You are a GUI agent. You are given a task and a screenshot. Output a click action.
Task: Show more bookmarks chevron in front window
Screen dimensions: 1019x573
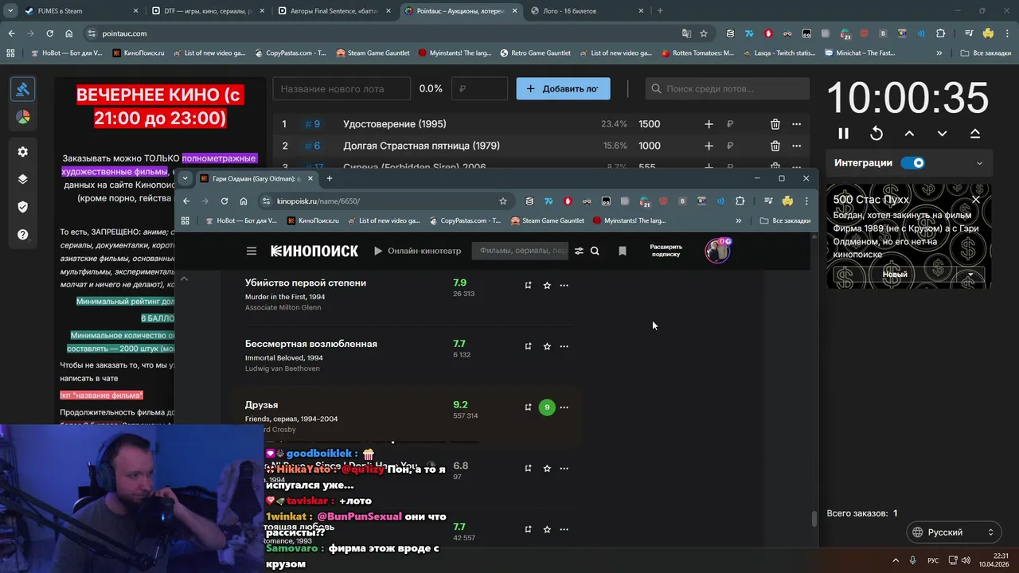pyautogui.click(x=739, y=220)
